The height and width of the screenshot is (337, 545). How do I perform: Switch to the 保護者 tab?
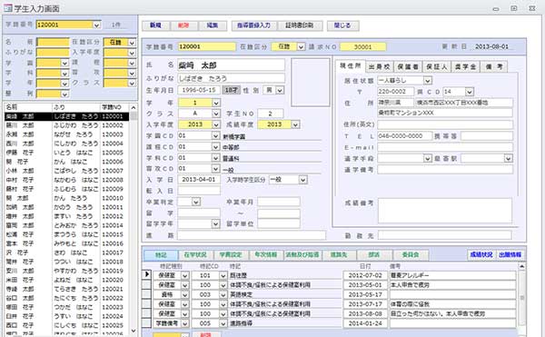[408, 66]
